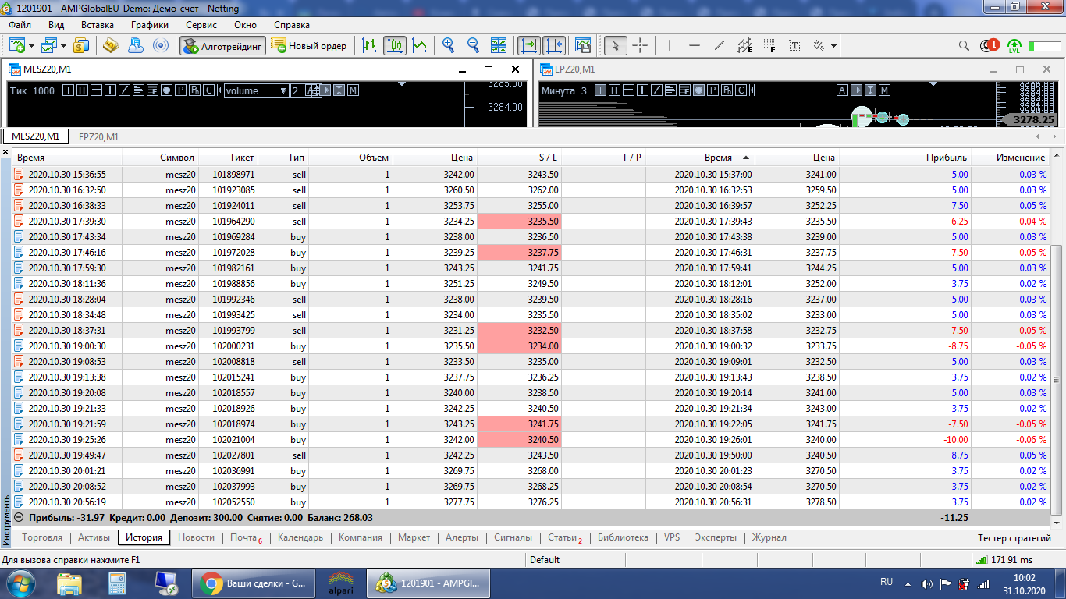Expand the graphical objects dropdown arrow
This screenshot has width=1066, height=599.
click(833, 45)
